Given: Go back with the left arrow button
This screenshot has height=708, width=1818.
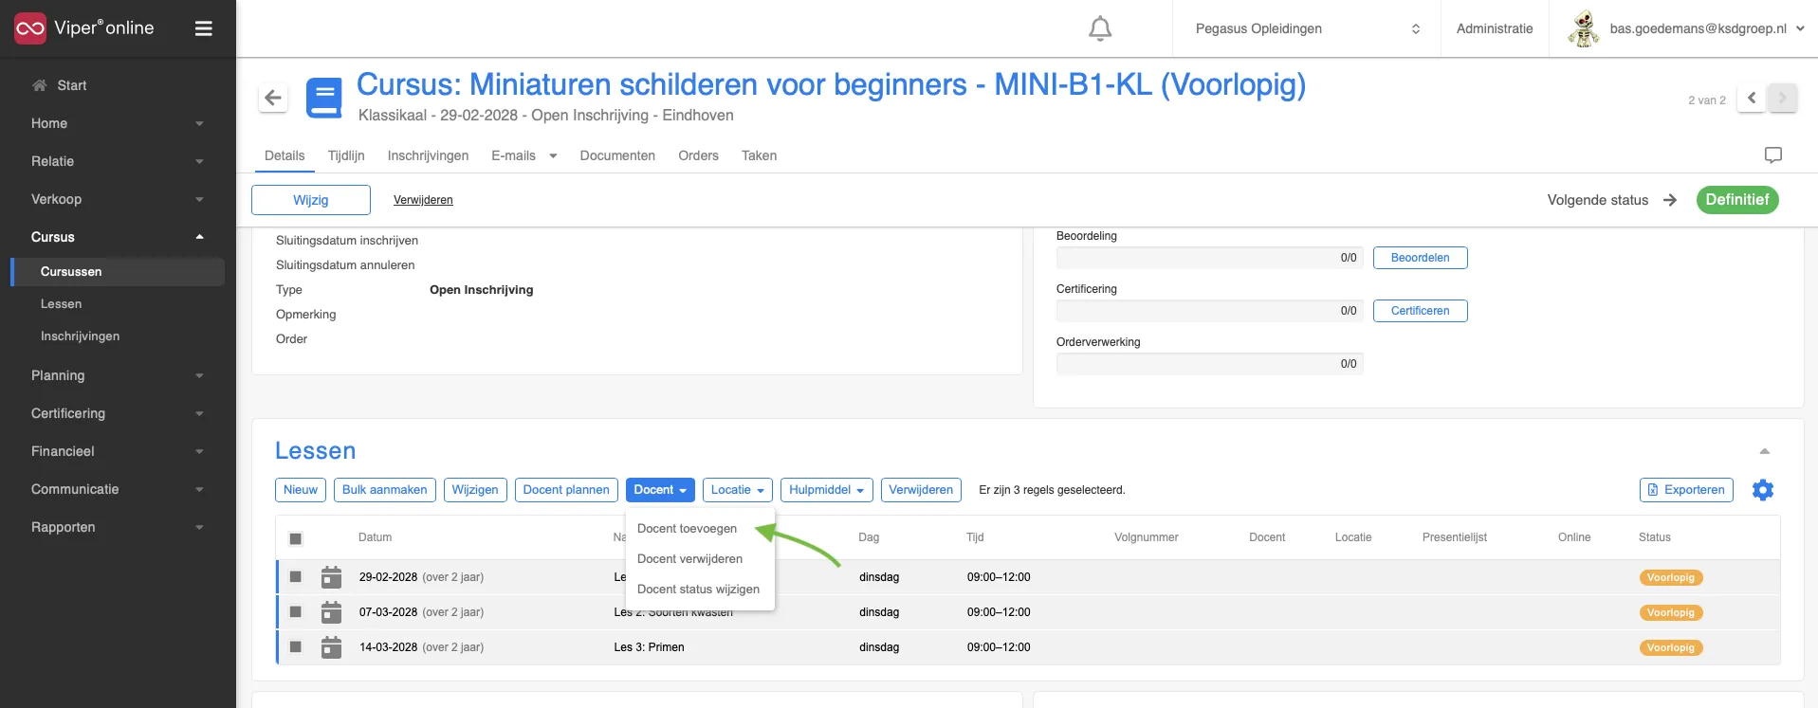Looking at the screenshot, I should pos(273,97).
